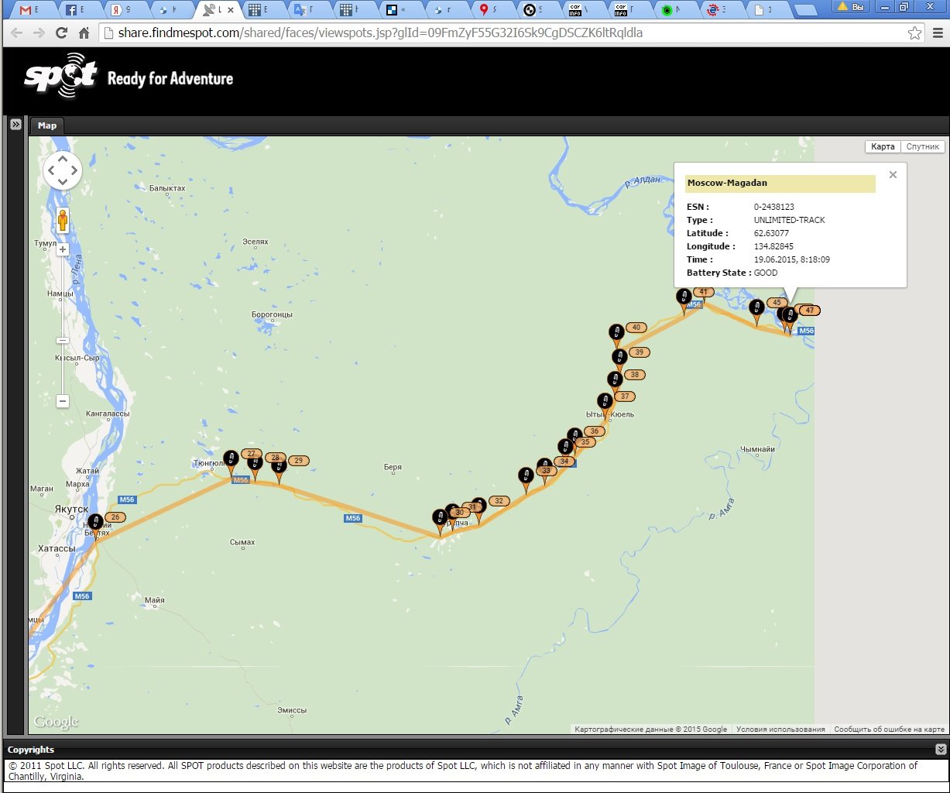Open the browser home page icon
This screenshot has width=950, height=793.
[84, 33]
